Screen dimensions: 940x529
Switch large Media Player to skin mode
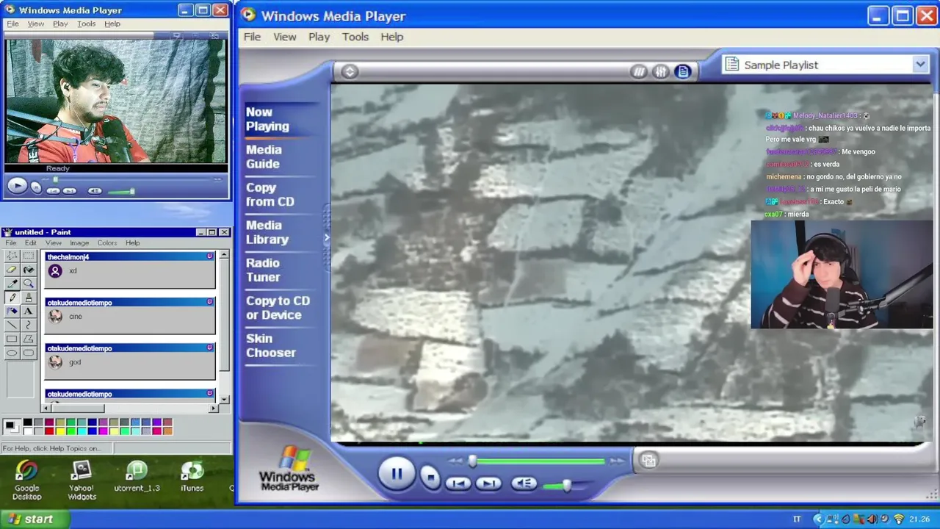[x=648, y=461]
